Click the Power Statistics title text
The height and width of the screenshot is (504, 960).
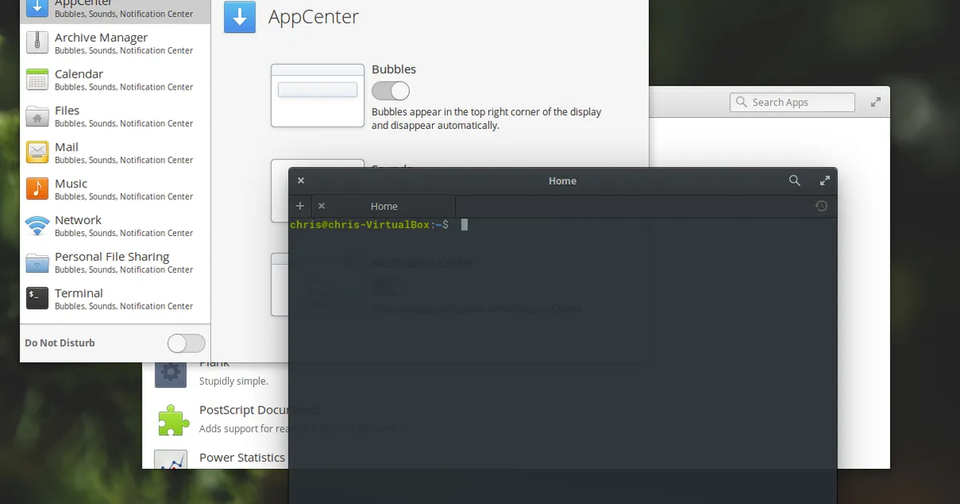point(242,458)
